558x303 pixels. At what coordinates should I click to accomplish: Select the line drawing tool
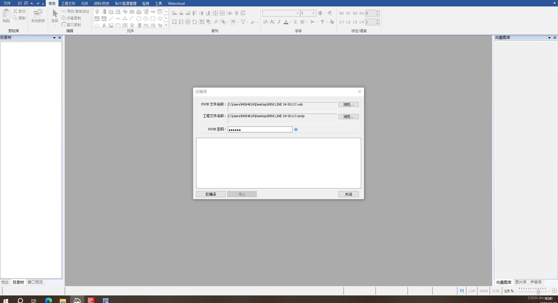coord(111,19)
